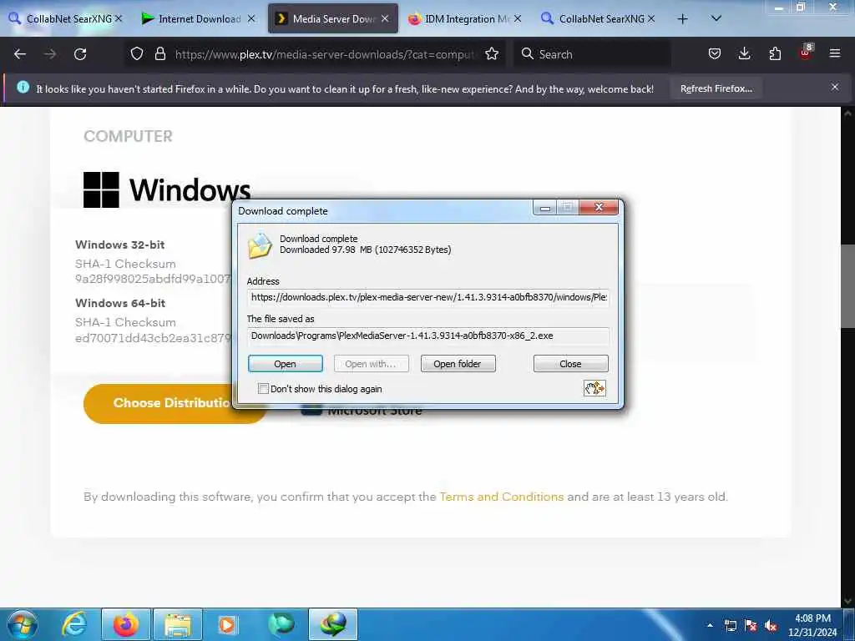Show hidden system tray icons
Screen dimensions: 855x641
[x=710, y=625]
